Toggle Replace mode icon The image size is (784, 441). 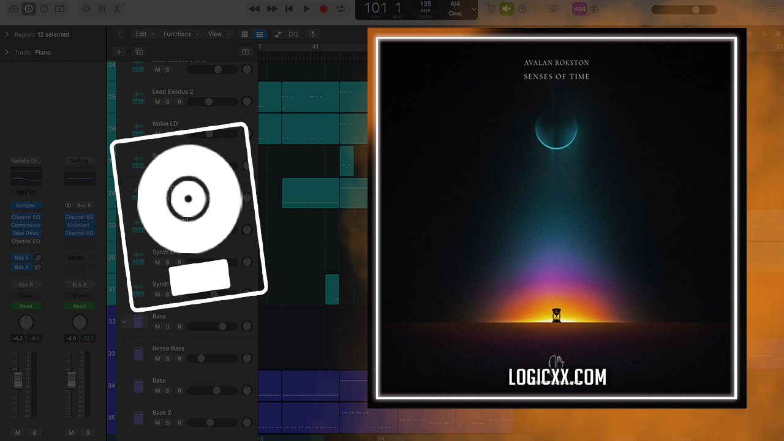pos(491,9)
